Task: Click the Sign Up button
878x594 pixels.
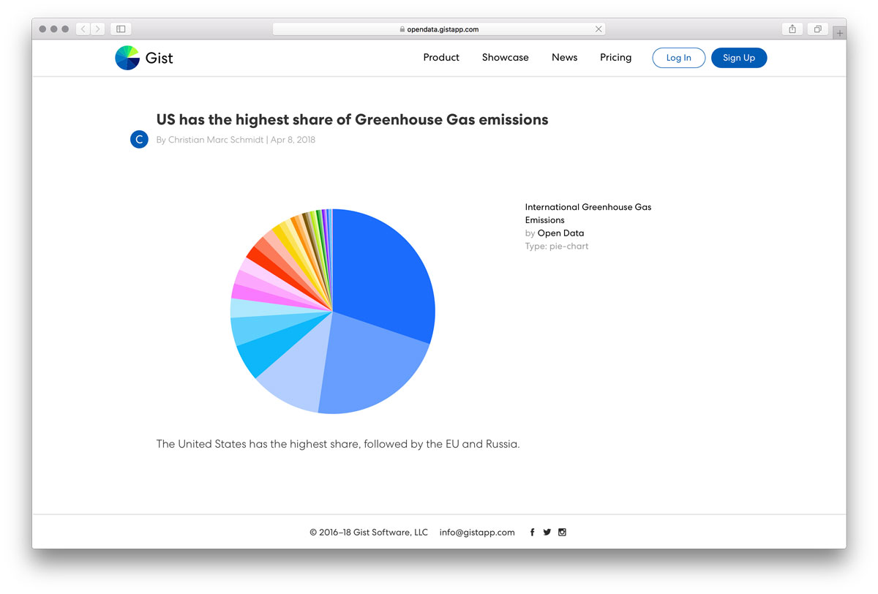Action: pyautogui.click(x=739, y=58)
